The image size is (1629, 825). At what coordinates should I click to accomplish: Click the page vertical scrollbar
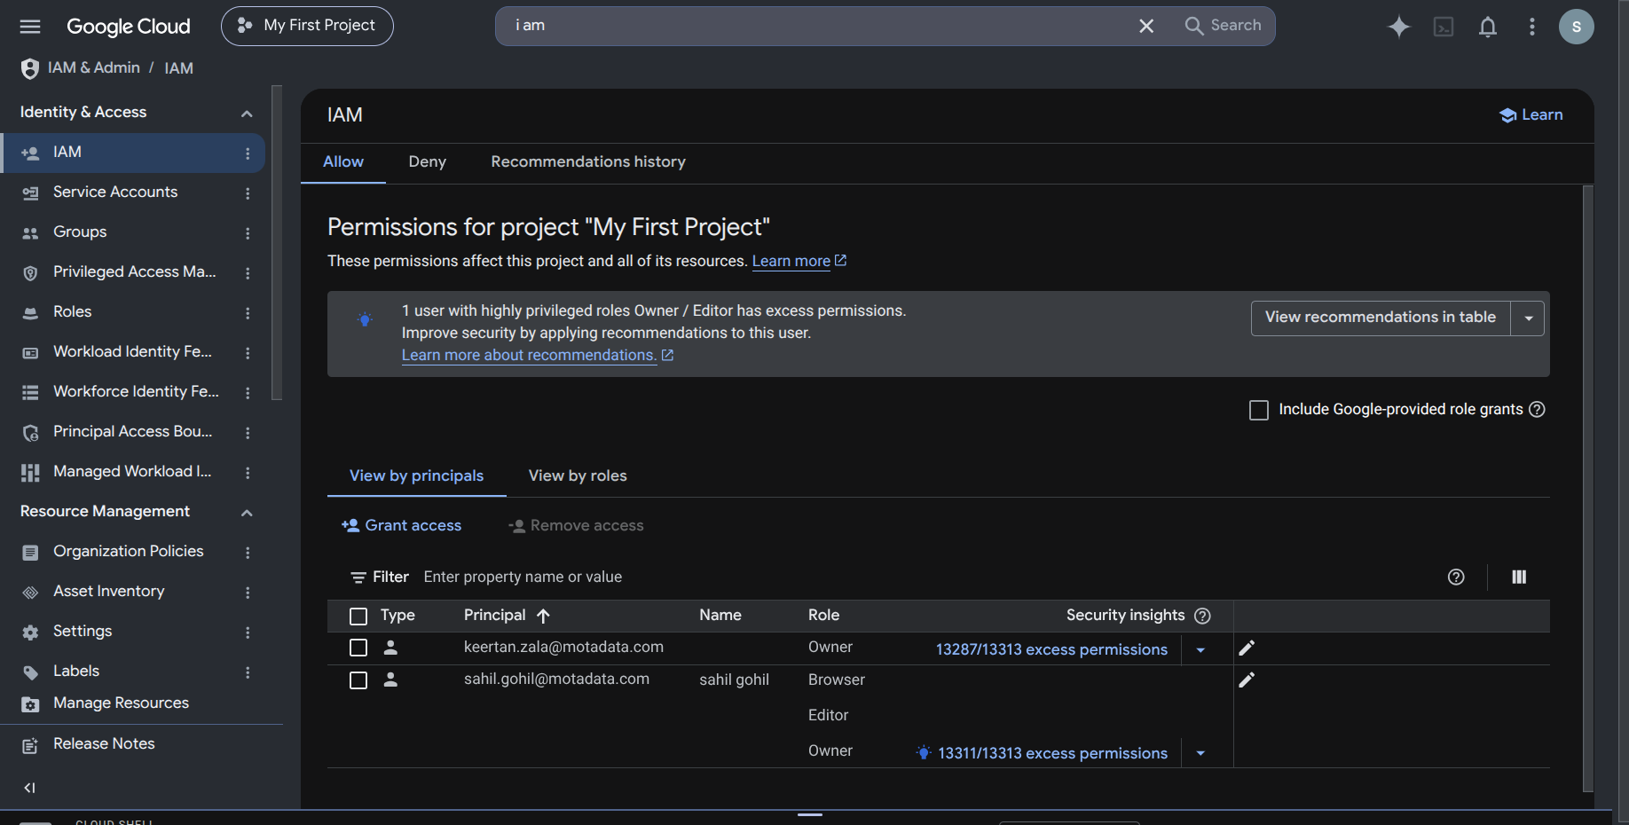(1588, 488)
